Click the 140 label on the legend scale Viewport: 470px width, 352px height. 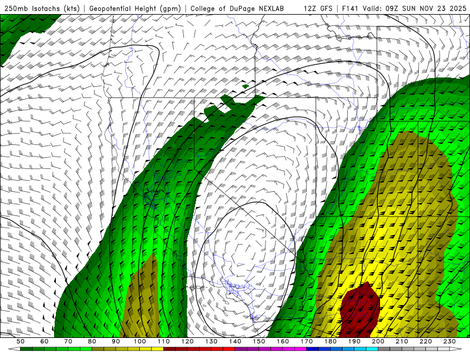[236, 341]
